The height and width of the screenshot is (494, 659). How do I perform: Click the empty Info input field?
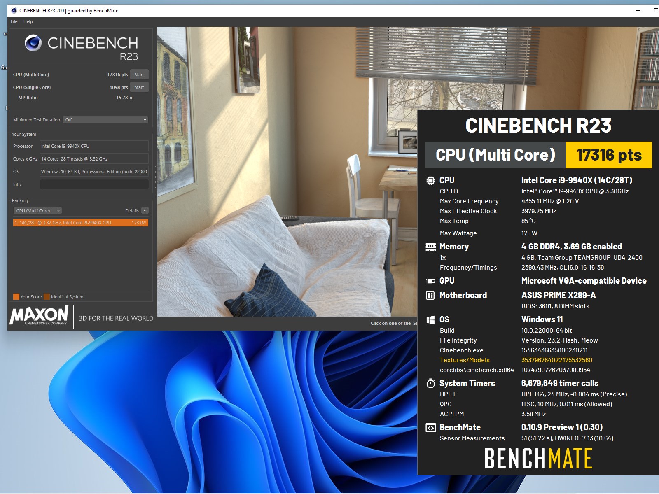coord(94,184)
